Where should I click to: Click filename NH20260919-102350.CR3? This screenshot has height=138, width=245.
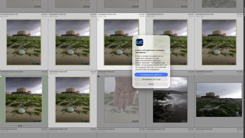click(204, 129)
